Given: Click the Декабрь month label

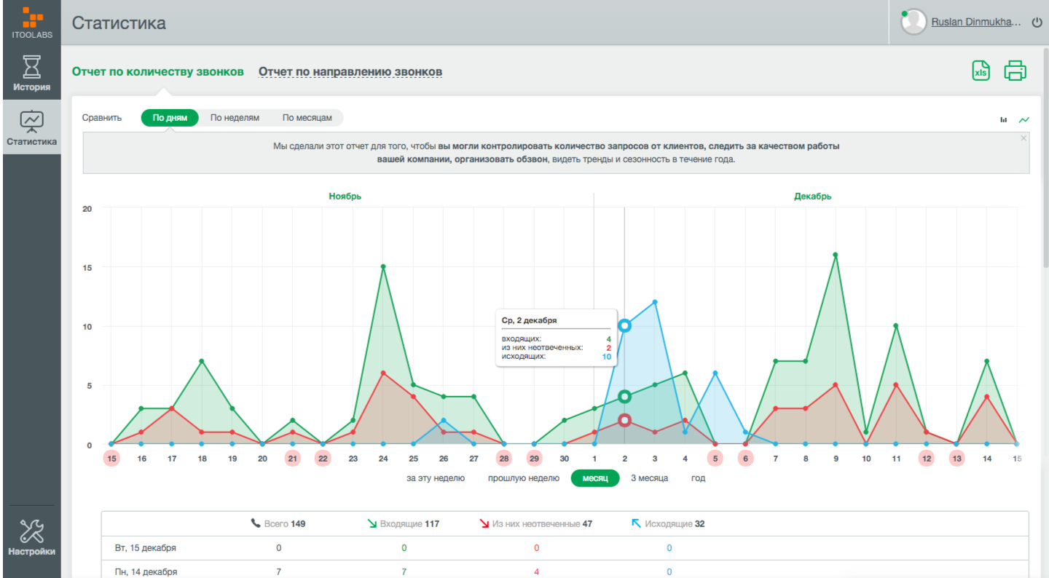Looking at the screenshot, I should pos(813,197).
